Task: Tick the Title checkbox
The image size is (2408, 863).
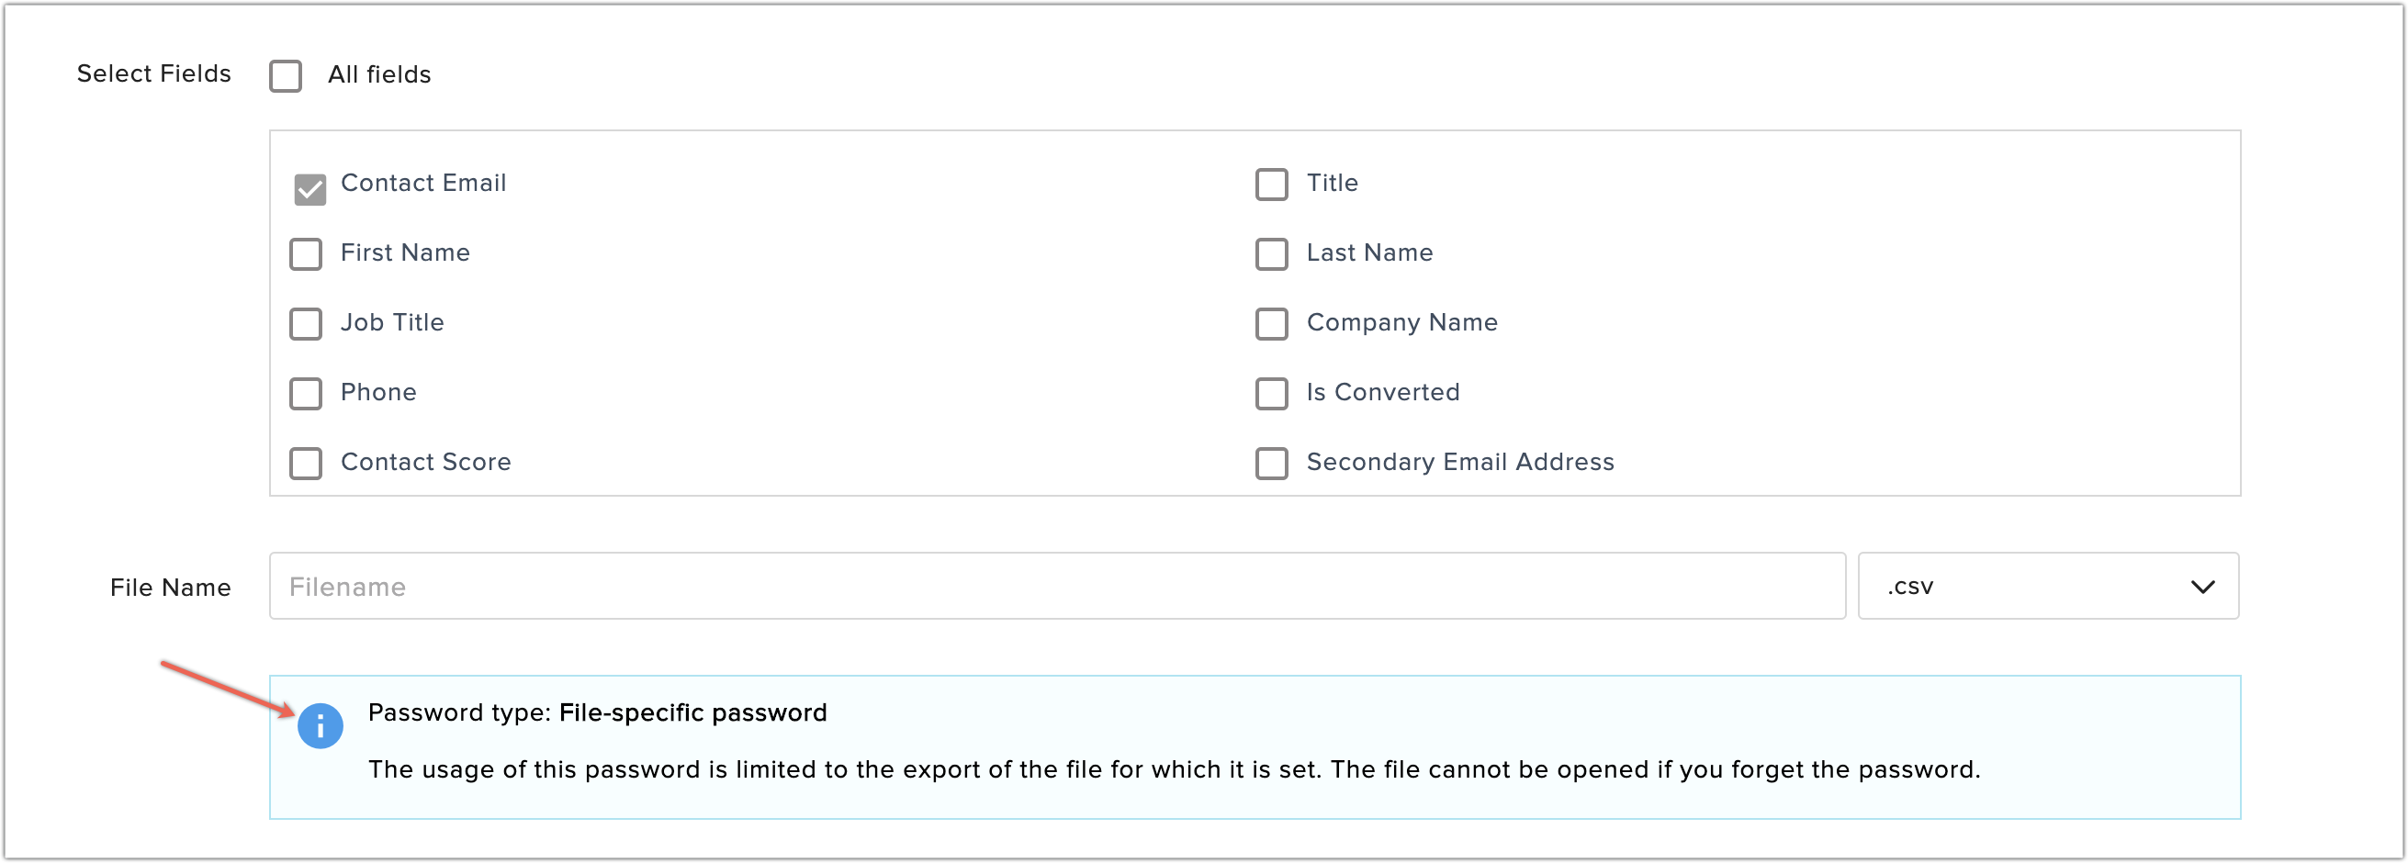Action: pyautogui.click(x=1271, y=184)
